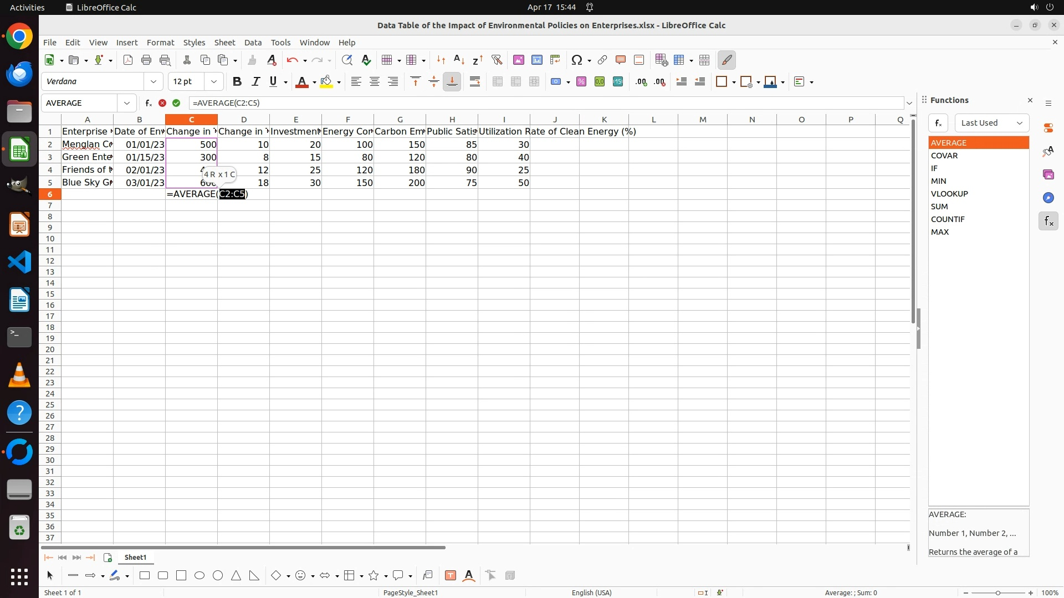This screenshot has height=598, width=1064.
Task: Click Insert Special Character omega icon
Action: click(x=577, y=60)
